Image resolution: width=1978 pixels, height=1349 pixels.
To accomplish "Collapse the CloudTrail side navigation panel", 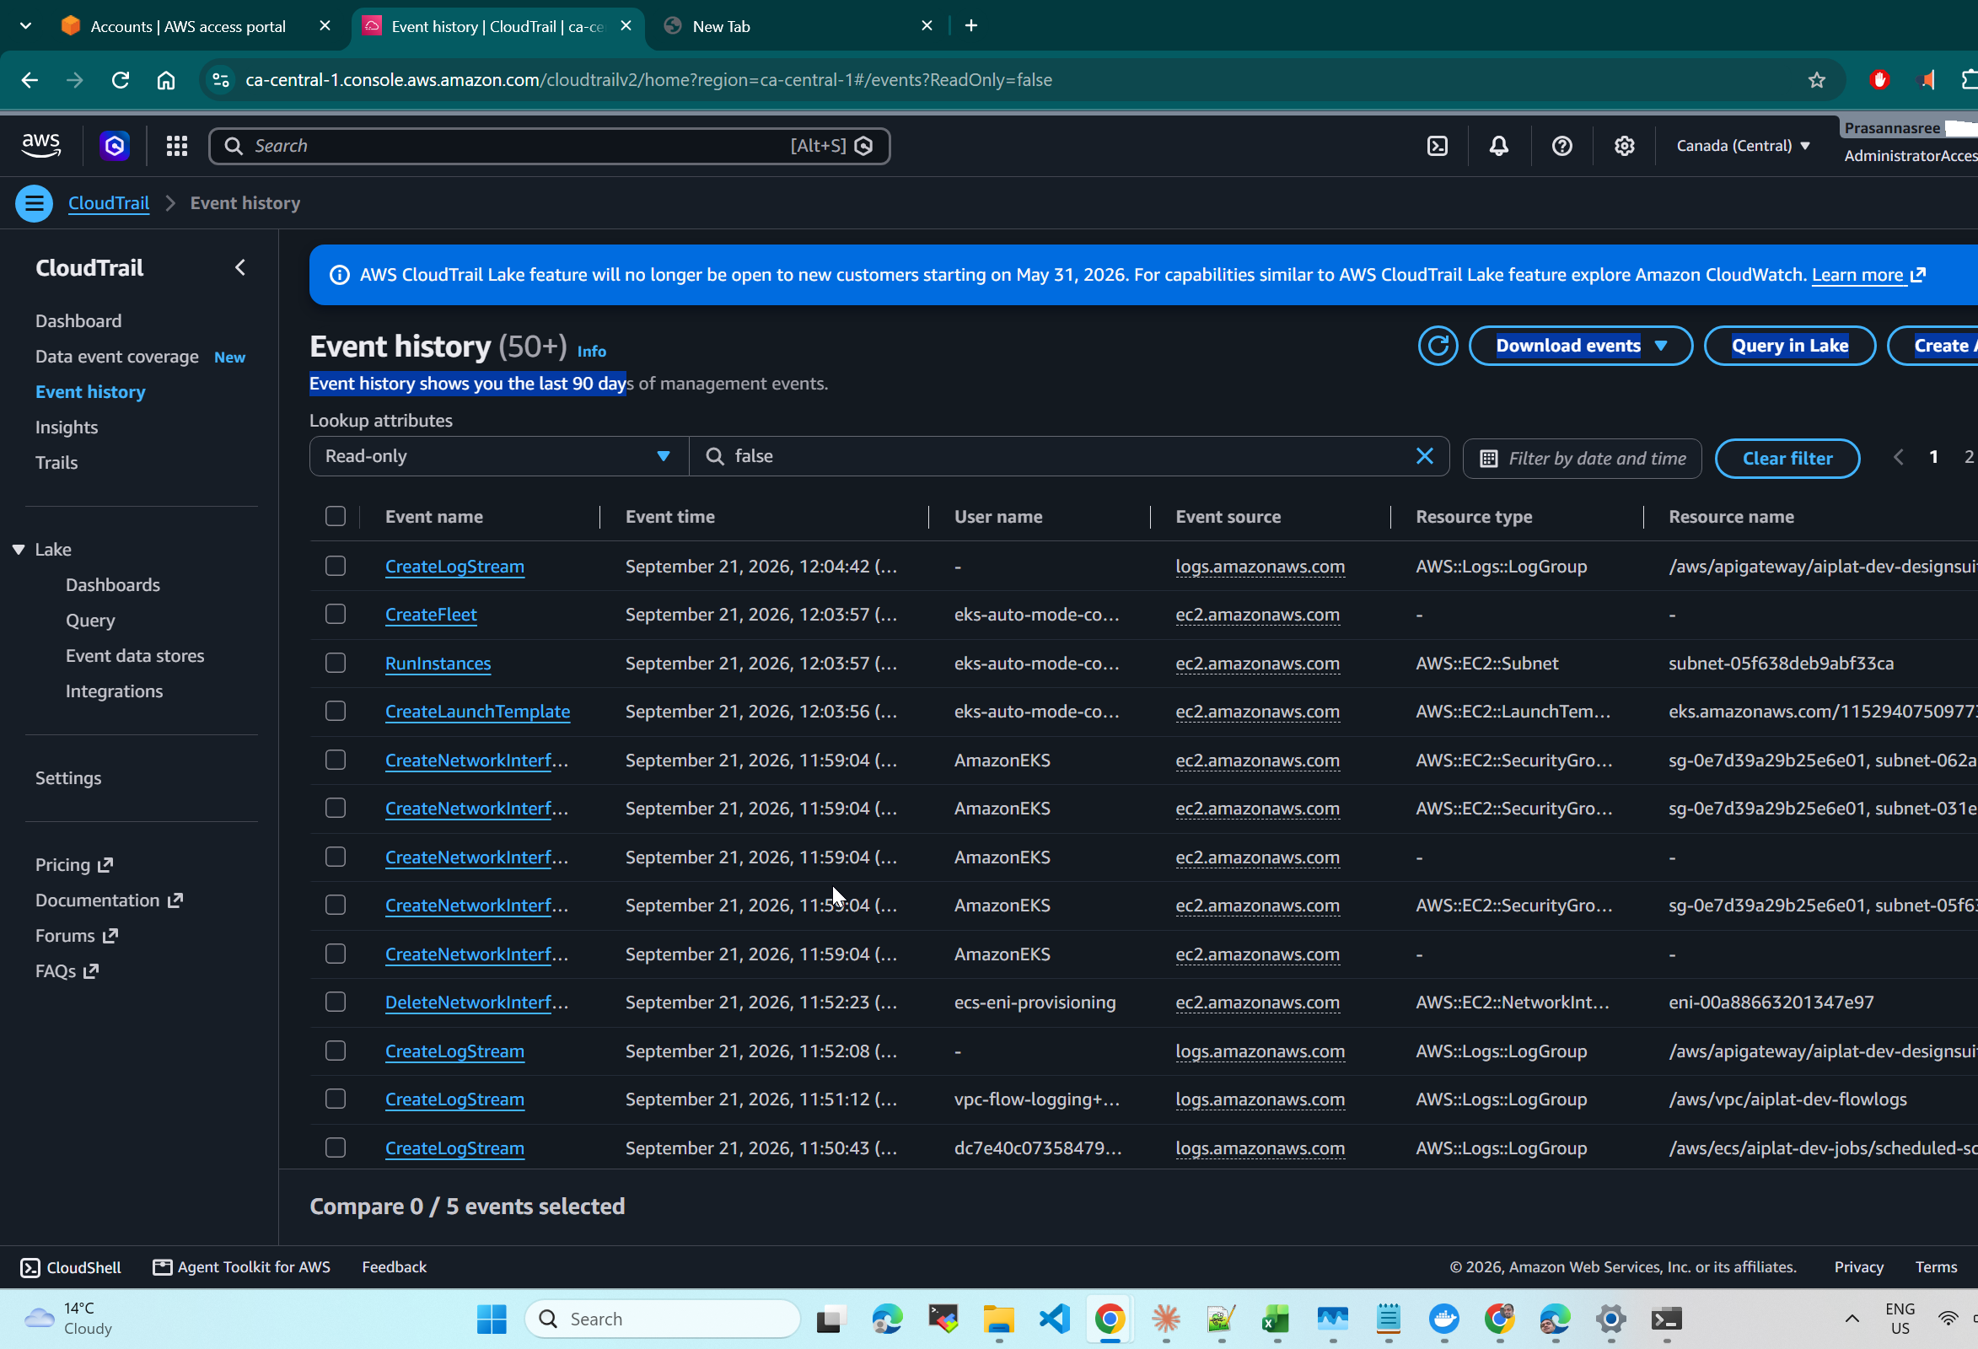I will (x=240, y=267).
